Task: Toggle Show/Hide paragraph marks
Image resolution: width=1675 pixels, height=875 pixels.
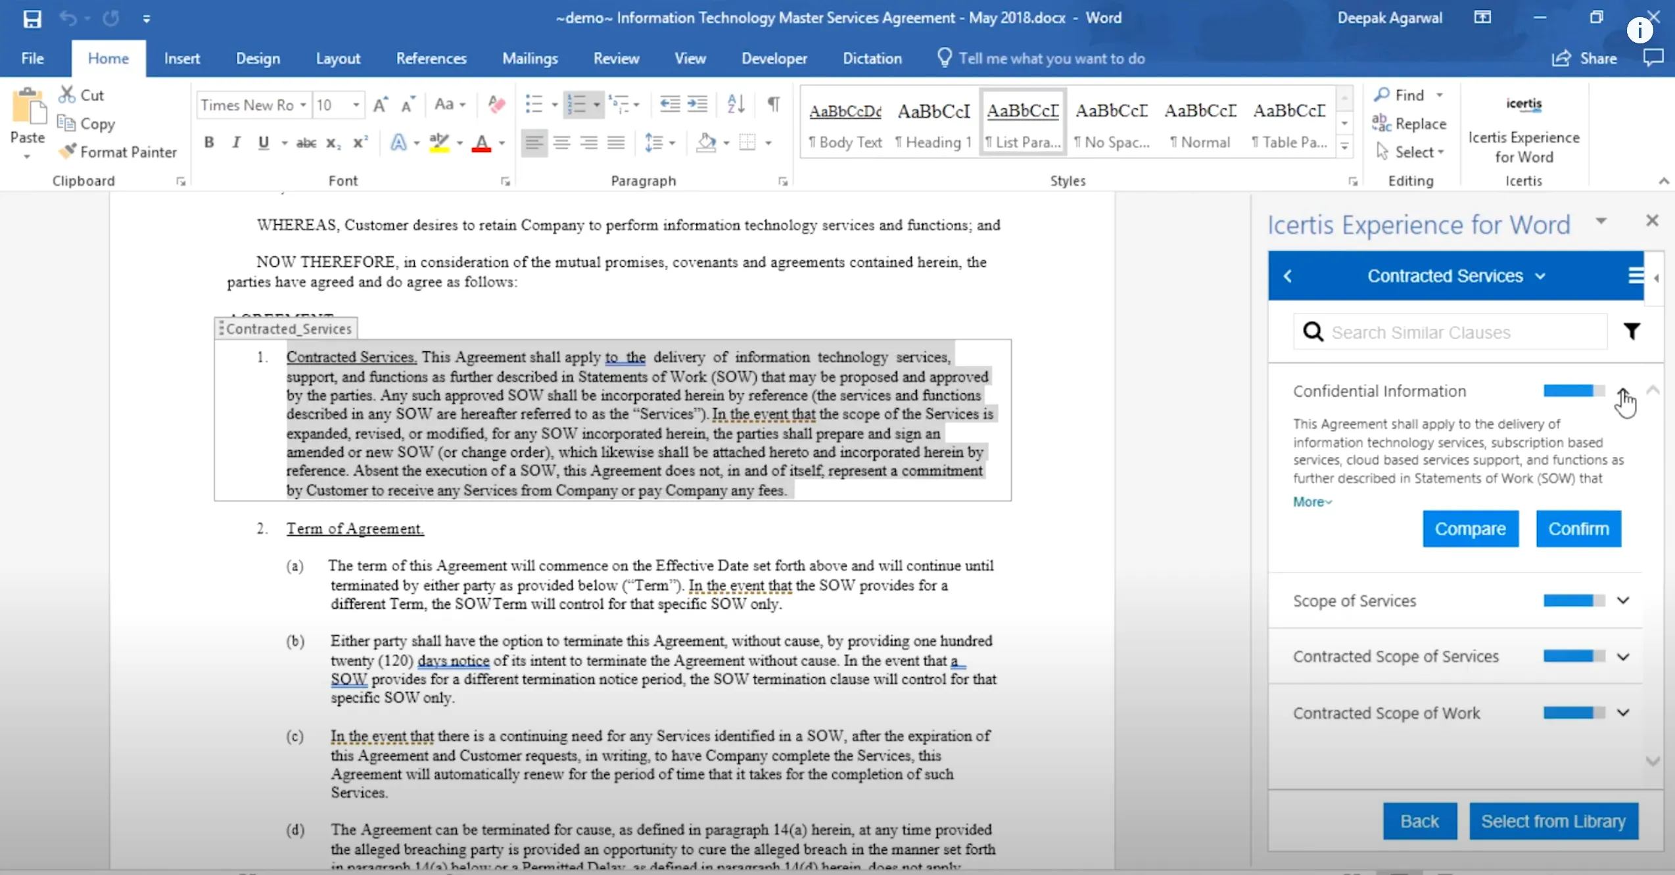Action: 774,104
